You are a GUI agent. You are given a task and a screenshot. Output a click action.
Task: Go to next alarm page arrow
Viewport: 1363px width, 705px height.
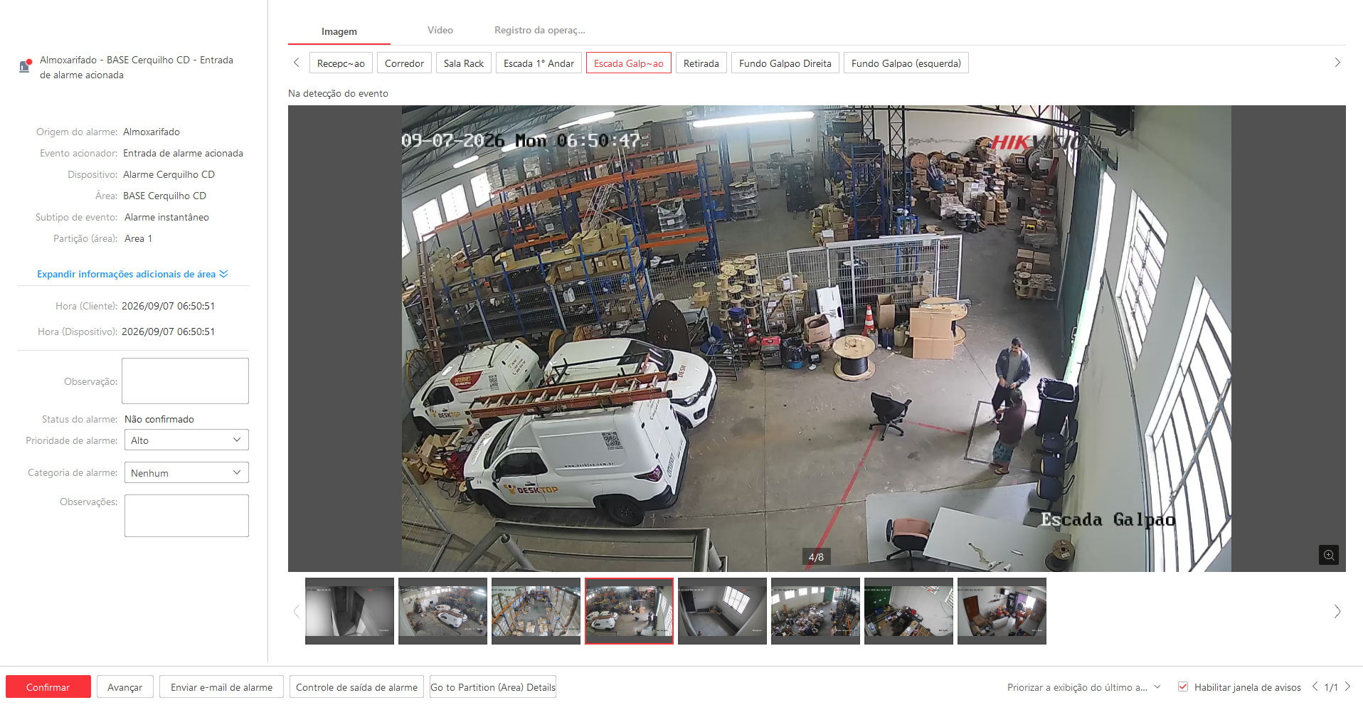(1347, 687)
